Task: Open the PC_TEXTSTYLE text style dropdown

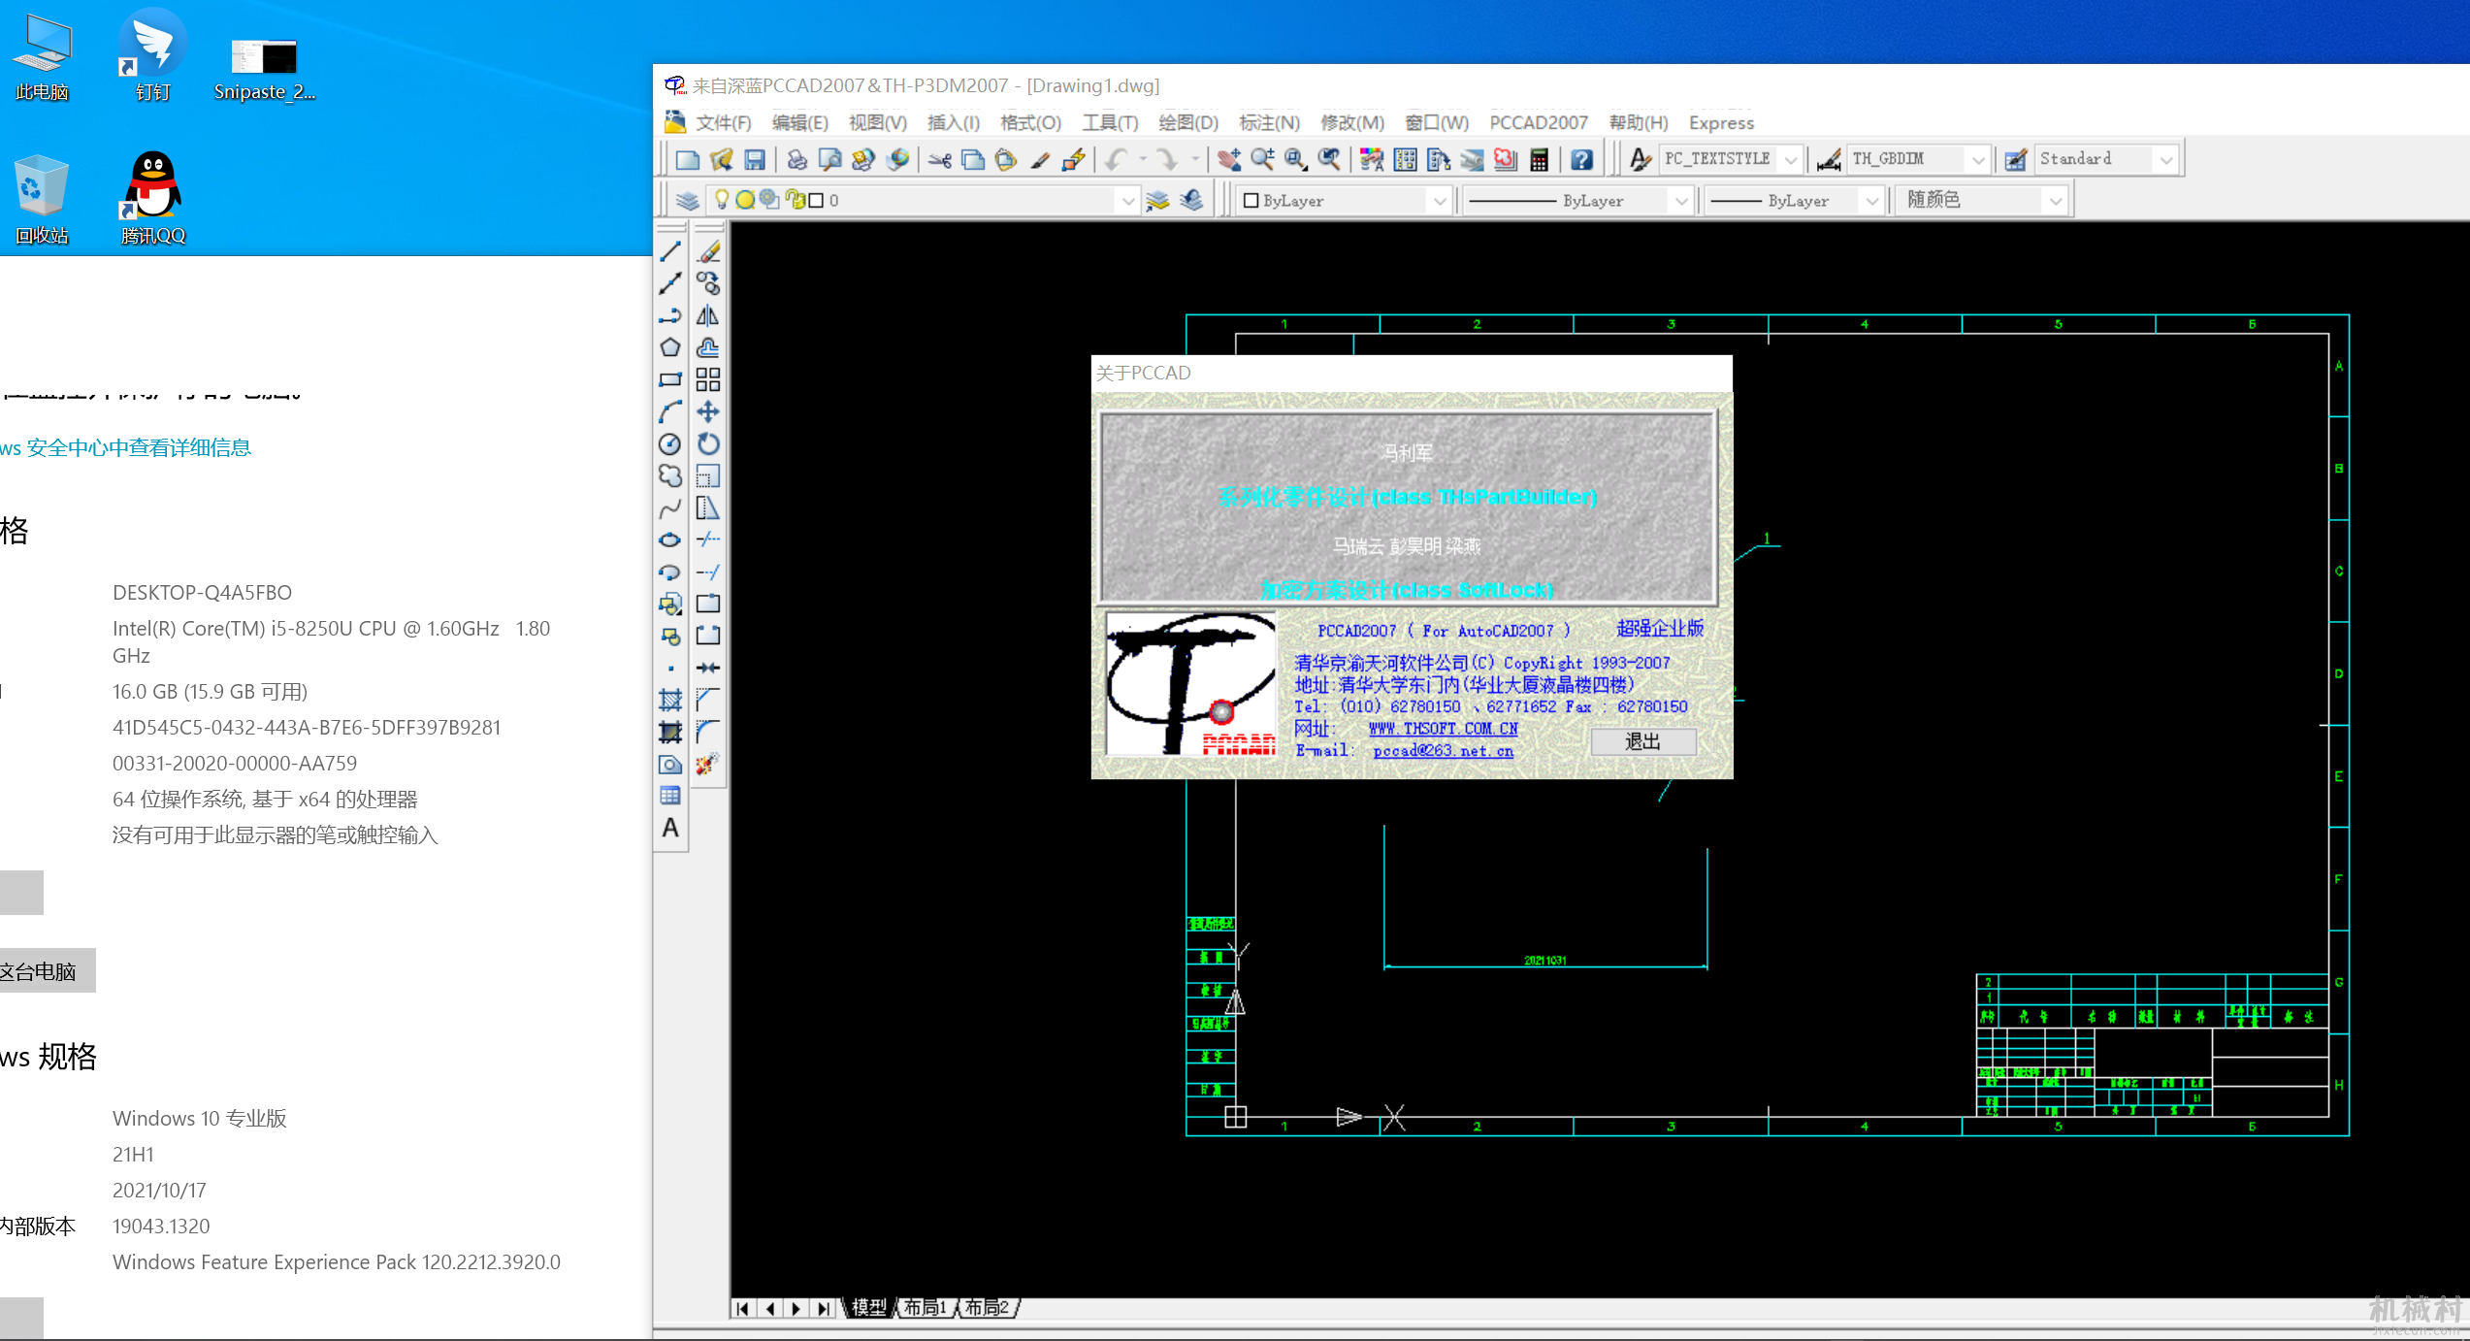Action: 1791,159
